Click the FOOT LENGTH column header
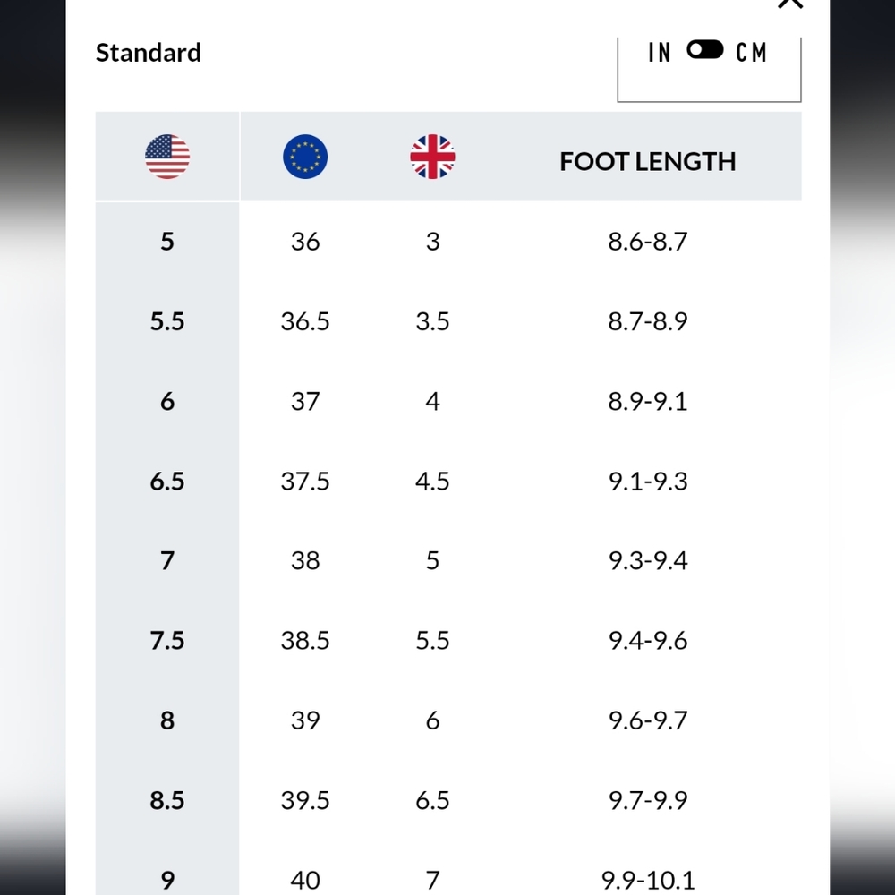Screen dimensions: 895x895 [x=647, y=161]
